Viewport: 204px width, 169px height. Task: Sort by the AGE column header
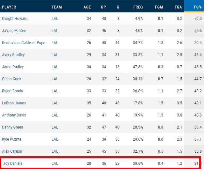87,7
